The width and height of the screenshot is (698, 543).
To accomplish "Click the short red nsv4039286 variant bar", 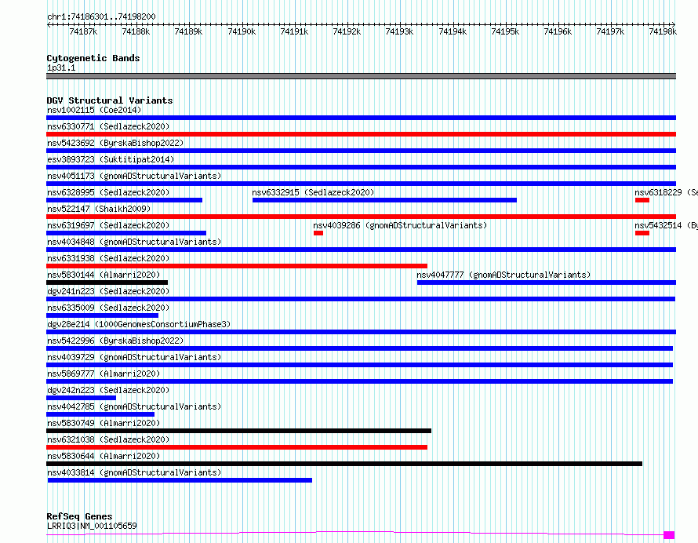I will click(318, 233).
